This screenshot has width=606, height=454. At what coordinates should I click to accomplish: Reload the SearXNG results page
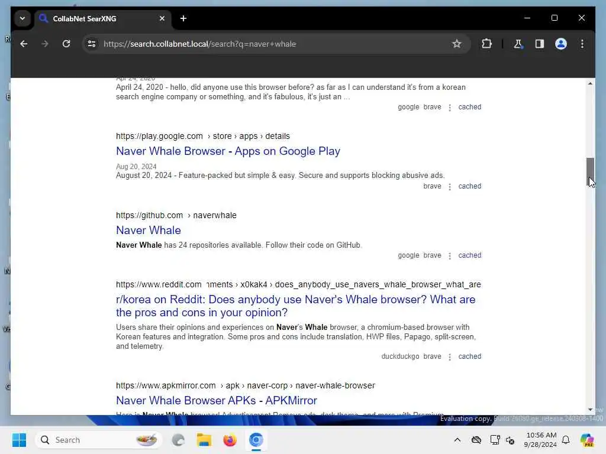[x=66, y=44]
